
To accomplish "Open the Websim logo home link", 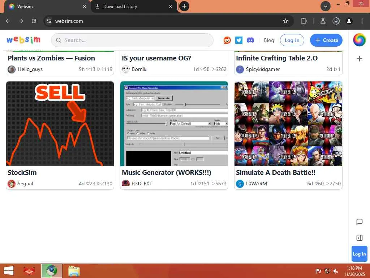I will click(x=23, y=40).
